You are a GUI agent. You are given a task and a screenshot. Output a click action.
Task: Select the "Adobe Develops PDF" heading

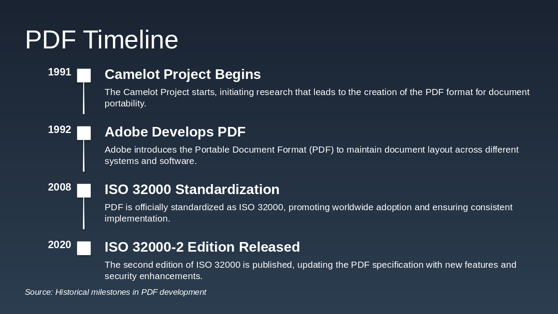coord(175,132)
